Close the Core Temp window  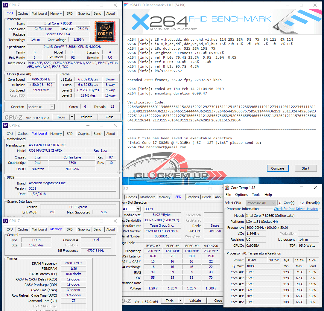315,188
